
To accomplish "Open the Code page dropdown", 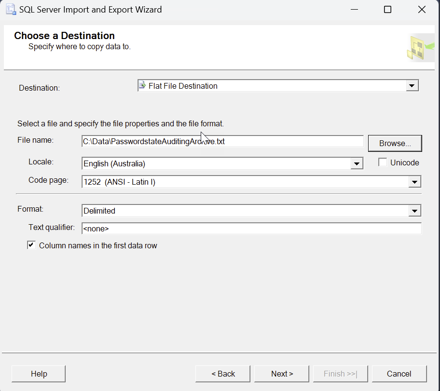I will pyautogui.click(x=415, y=182).
